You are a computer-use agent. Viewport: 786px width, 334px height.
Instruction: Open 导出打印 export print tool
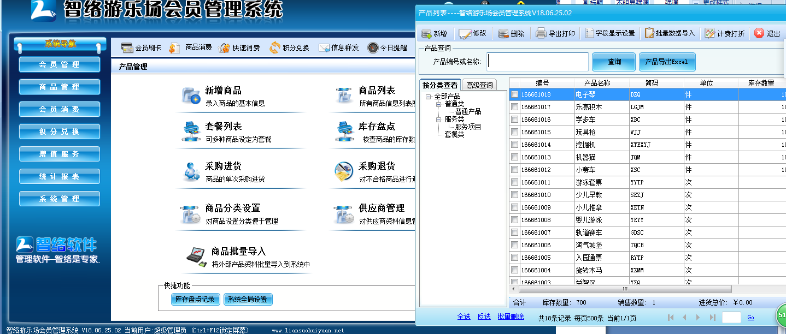[555, 34]
